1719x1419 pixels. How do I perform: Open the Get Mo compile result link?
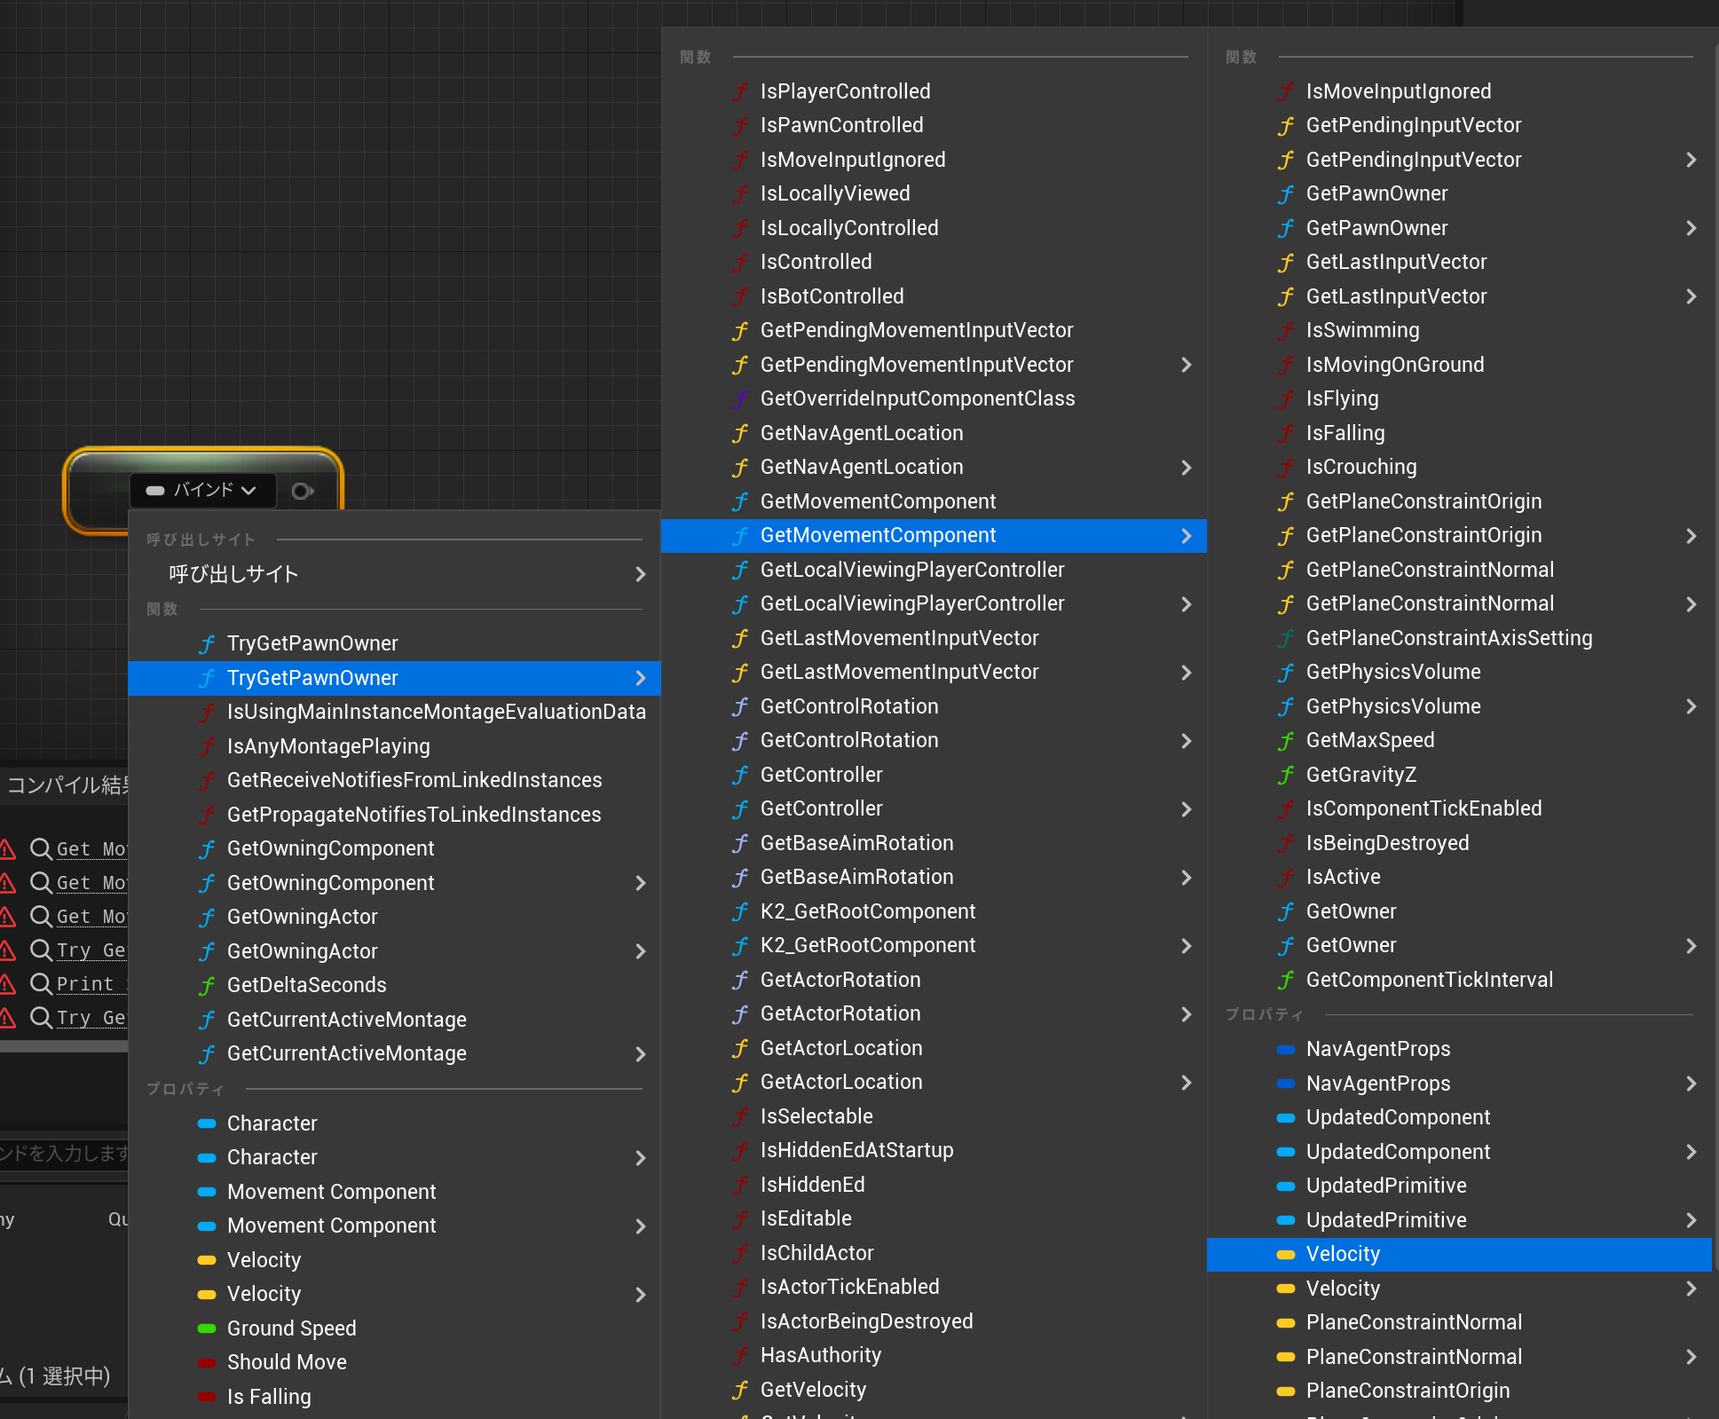pos(91,849)
